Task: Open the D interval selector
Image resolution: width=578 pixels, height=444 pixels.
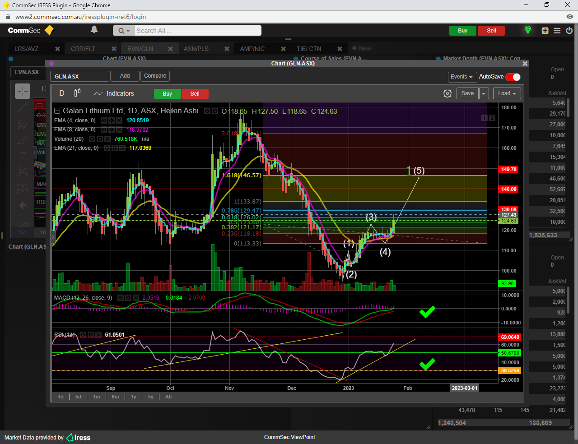Action: click(62, 93)
